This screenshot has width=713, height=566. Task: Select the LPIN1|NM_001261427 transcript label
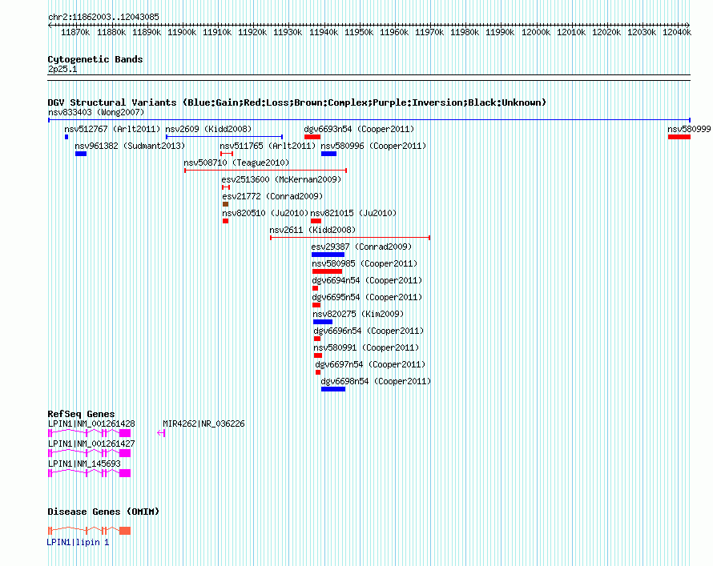(x=91, y=444)
